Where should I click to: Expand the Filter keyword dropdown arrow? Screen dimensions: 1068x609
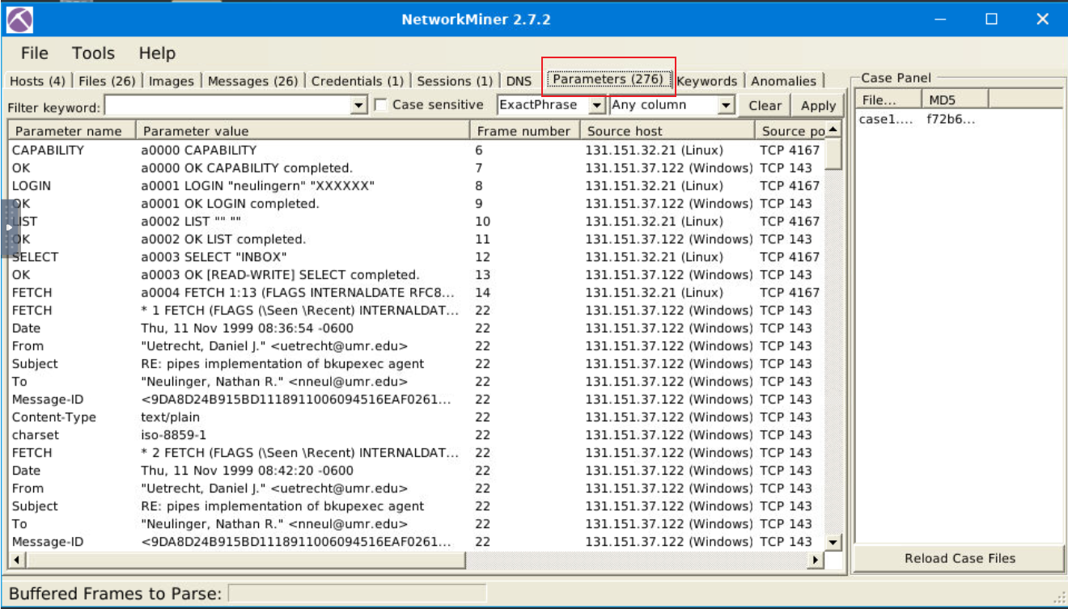coord(360,106)
